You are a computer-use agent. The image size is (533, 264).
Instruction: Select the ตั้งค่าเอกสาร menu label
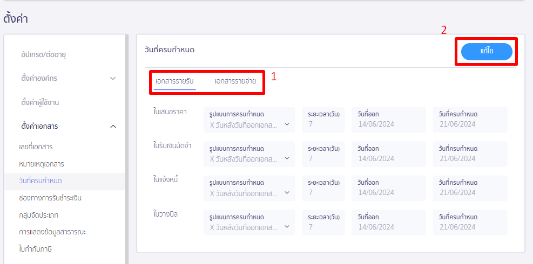[39, 126]
